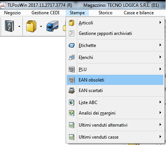Expand the PLU submenu arrow
The image size is (166, 145).
coord(160,69)
